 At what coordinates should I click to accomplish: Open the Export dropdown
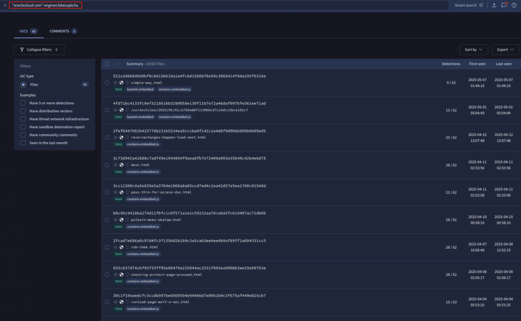(505, 49)
